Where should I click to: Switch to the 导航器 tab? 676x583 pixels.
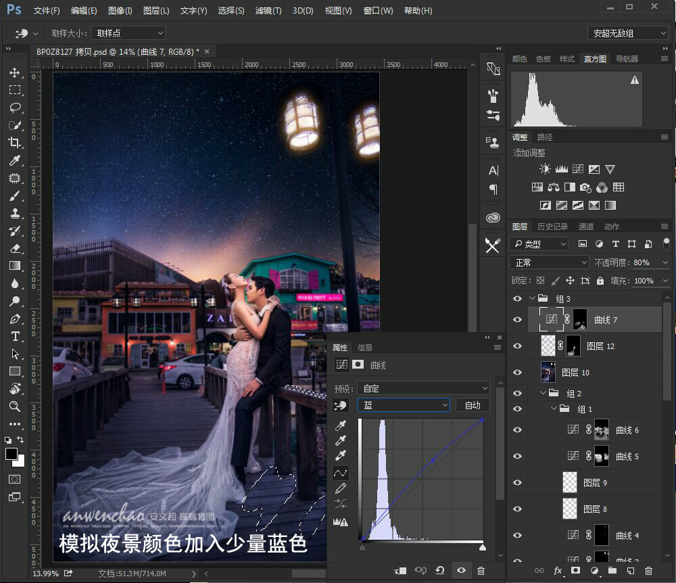[627, 59]
